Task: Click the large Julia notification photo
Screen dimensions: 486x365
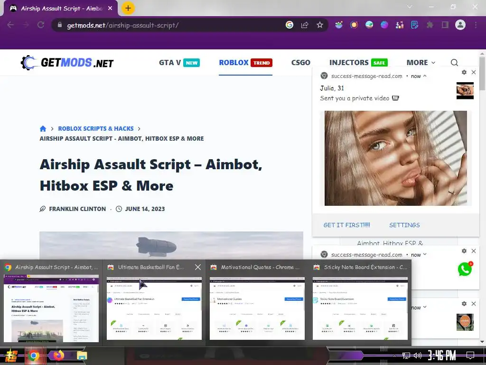Action: 395,158
